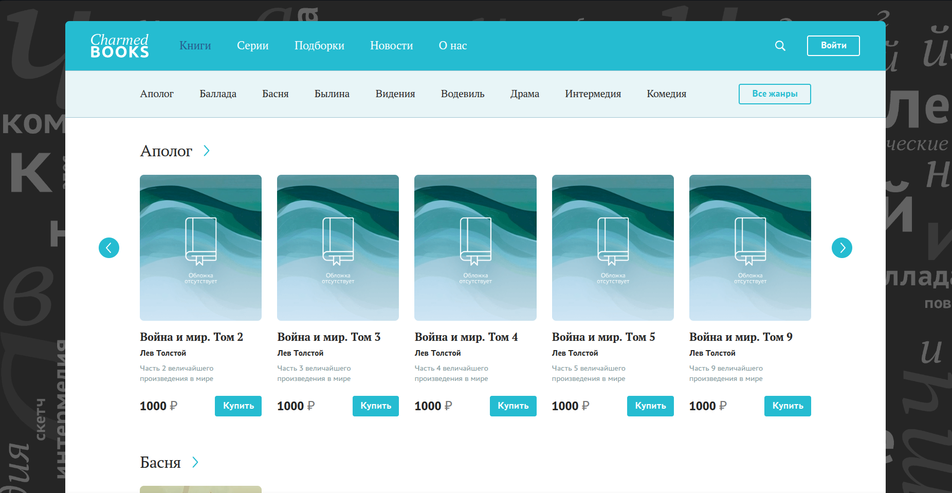Open the Подборки navigation link
This screenshot has height=493, width=952.
(319, 46)
